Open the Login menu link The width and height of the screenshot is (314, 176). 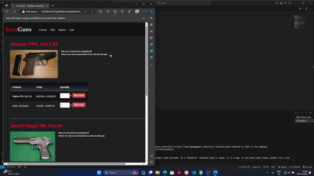72,30
